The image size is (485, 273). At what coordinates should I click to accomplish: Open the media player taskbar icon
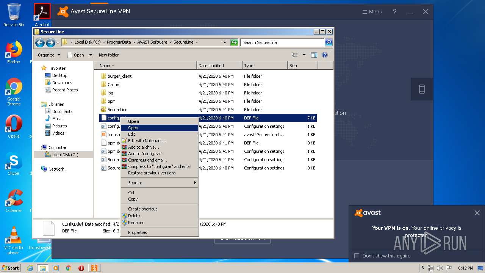click(x=56, y=268)
